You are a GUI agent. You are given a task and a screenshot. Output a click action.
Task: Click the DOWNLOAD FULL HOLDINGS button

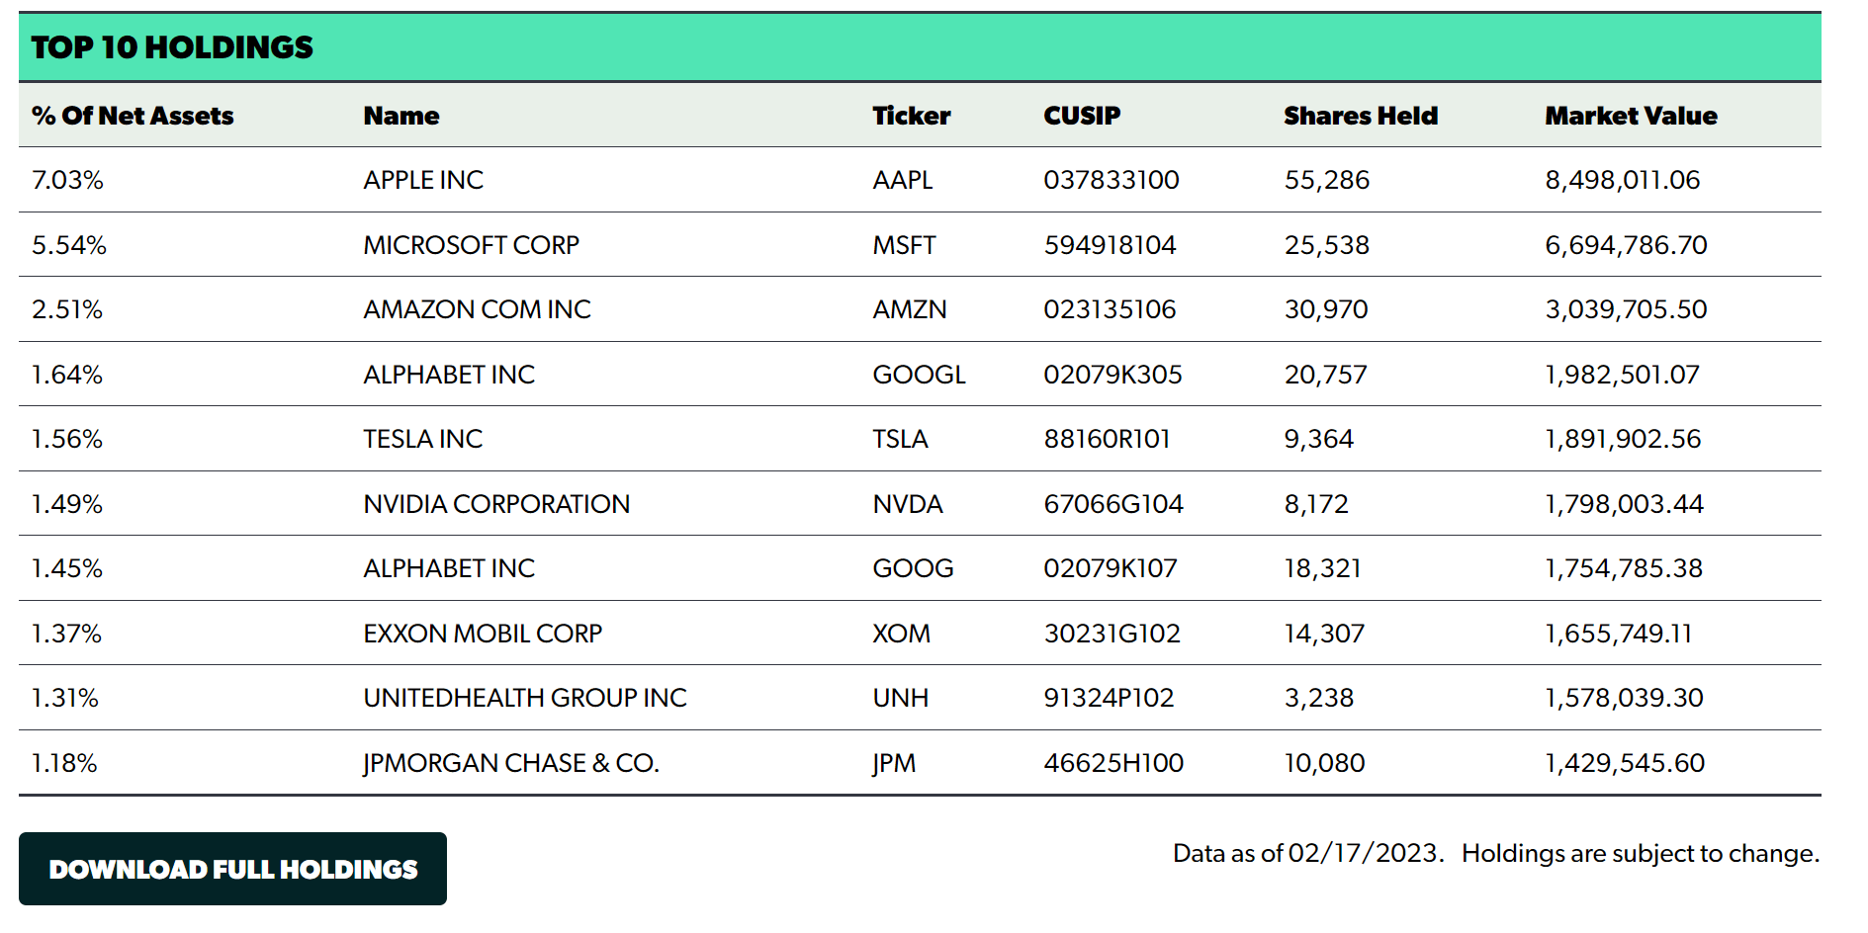pos(233,869)
